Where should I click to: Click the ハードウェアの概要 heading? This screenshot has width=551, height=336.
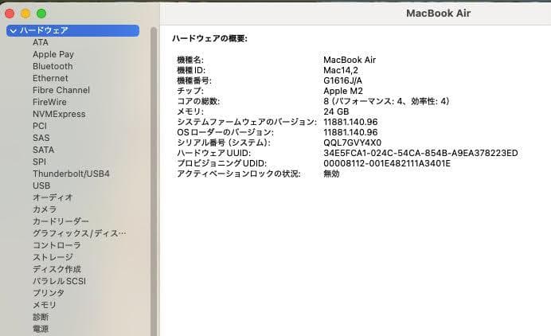click(x=209, y=38)
